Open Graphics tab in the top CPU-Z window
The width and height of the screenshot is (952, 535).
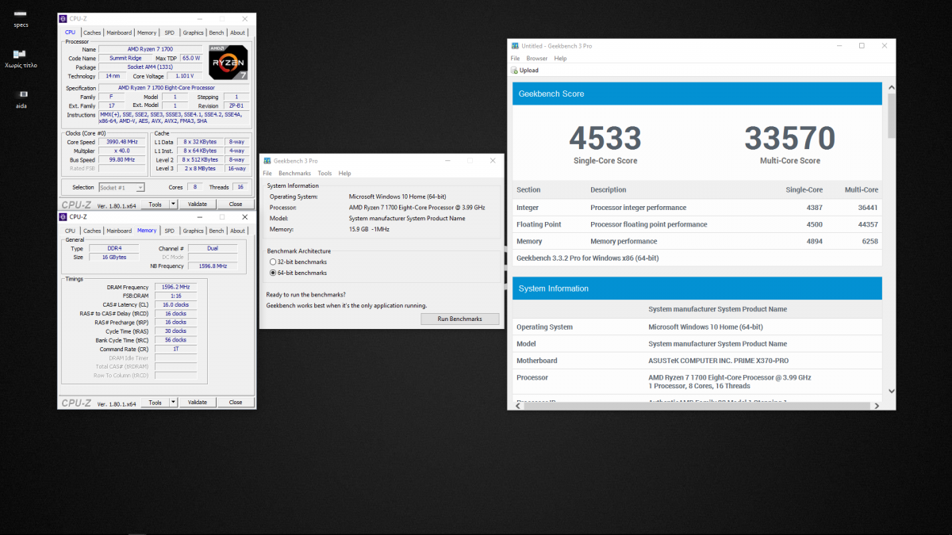193,32
